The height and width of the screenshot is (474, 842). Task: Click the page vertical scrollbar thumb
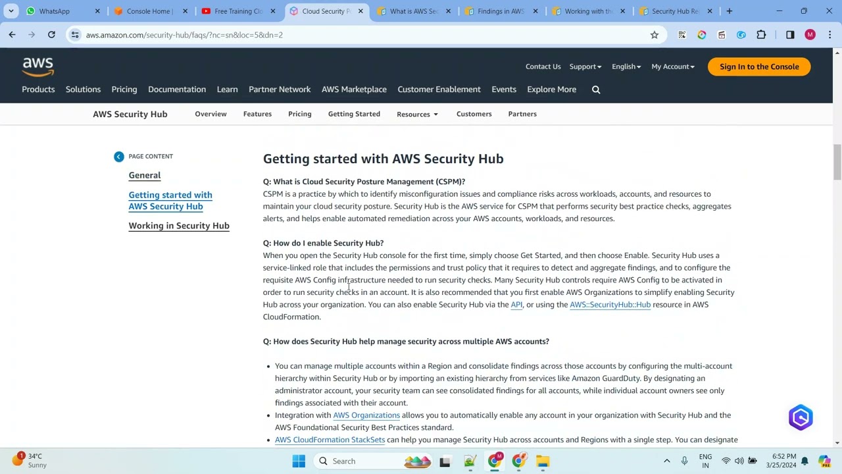(837, 161)
